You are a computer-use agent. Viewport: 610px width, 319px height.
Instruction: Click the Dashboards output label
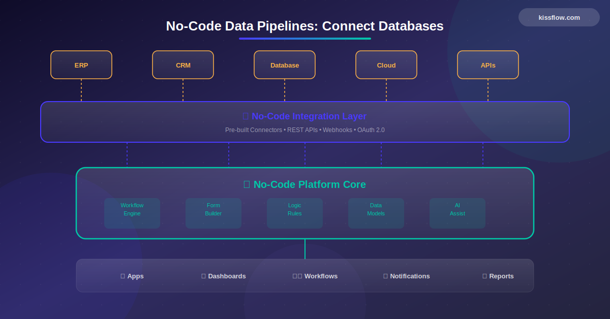pyautogui.click(x=227, y=276)
